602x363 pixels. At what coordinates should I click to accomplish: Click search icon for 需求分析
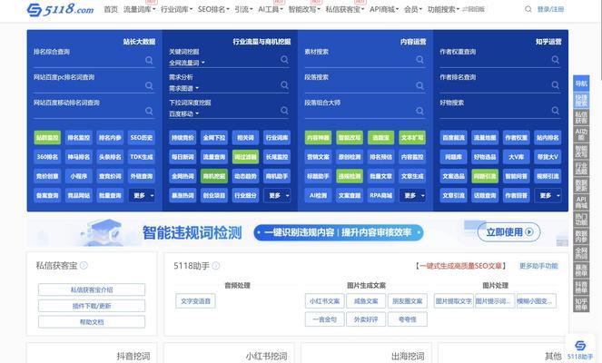point(284,84)
